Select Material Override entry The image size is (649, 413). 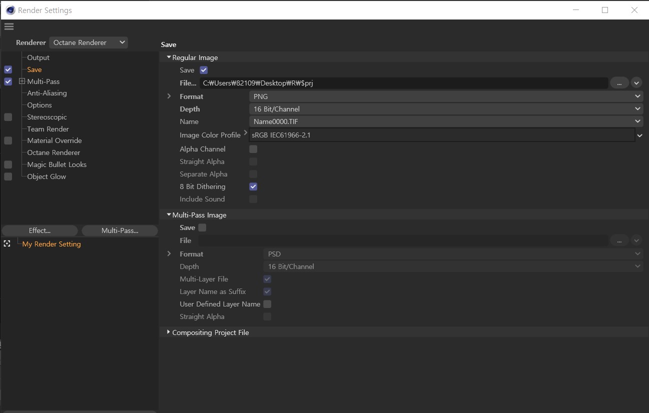coord(55,140)
